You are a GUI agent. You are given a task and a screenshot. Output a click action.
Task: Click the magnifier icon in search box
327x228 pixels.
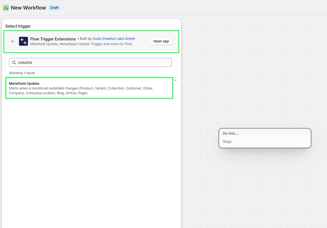14,62
